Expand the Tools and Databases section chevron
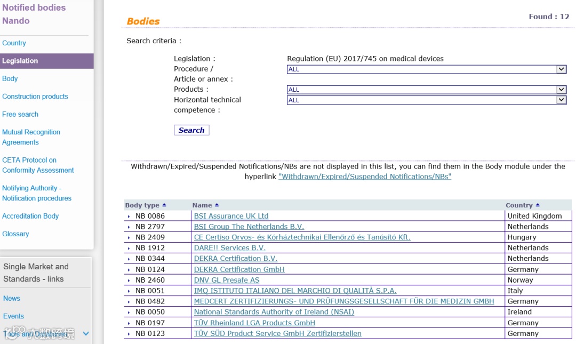The width and height of the screenshot is (576, 344). [85, 334]
